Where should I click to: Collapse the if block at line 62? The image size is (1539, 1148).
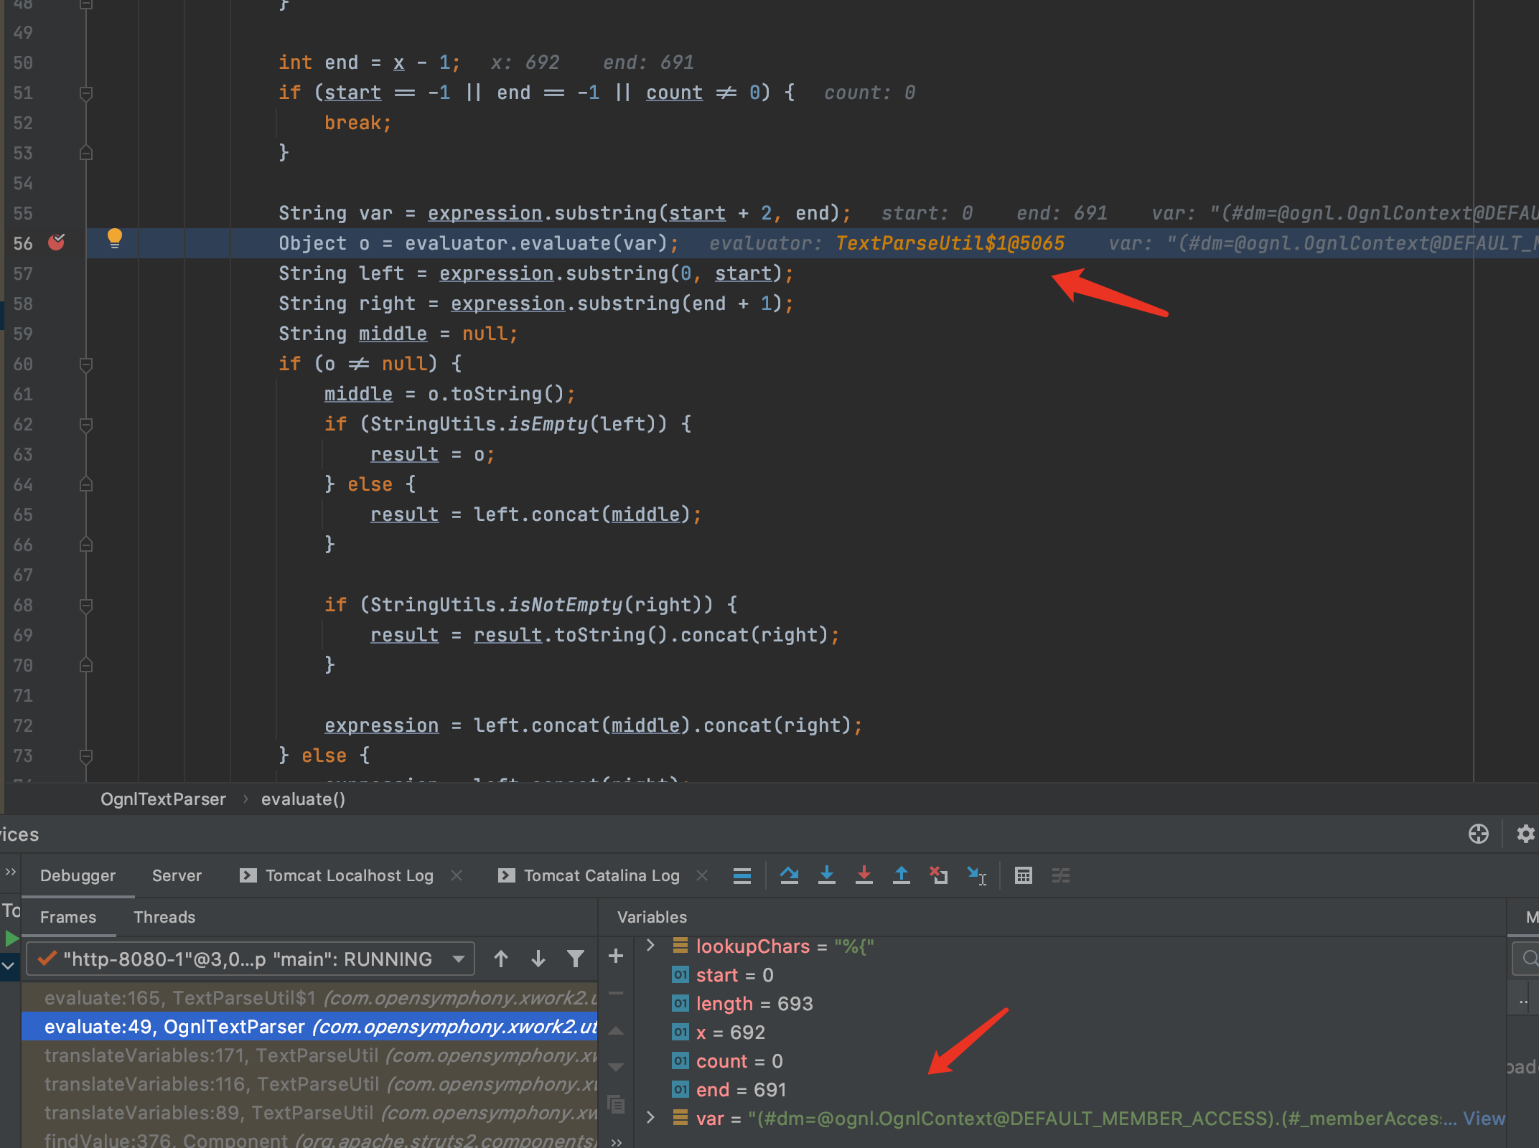(86, 425)
